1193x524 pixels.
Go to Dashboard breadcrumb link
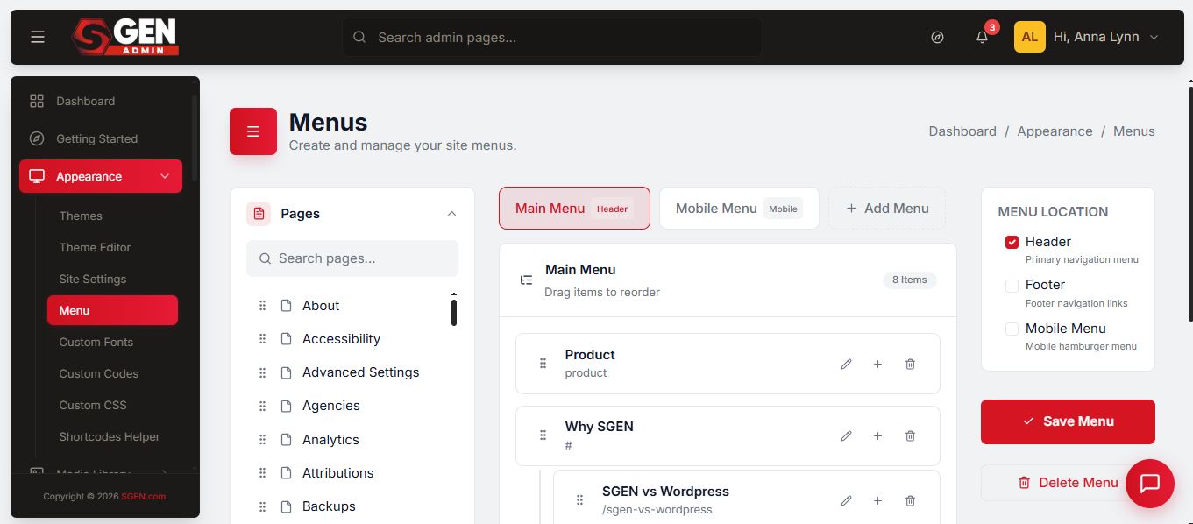pos(962,131)
